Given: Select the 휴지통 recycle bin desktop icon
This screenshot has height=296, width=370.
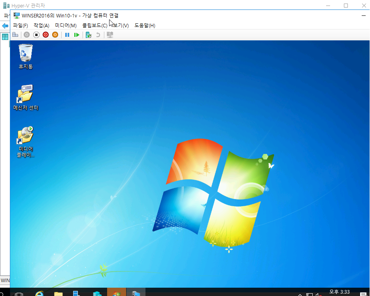Looking at the screenshot, I should coord(26,57).
